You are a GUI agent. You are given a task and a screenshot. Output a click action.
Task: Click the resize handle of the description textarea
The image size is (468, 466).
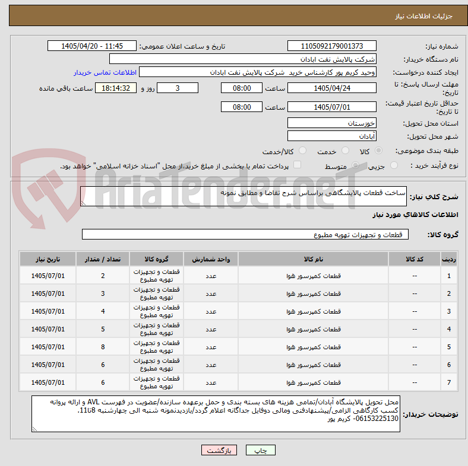(x=83, y=203)
